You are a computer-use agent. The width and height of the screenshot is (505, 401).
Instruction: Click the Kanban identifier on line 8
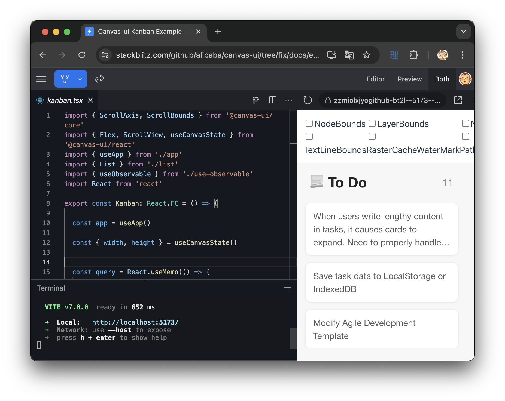(127, 203)
